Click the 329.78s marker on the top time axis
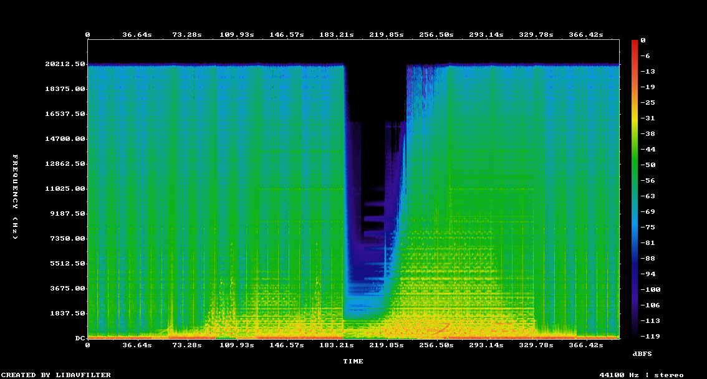The image size is (707, 379). pos(536,35)
